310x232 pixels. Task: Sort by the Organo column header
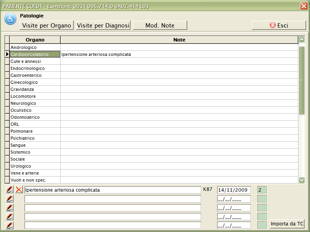[35, 40]
